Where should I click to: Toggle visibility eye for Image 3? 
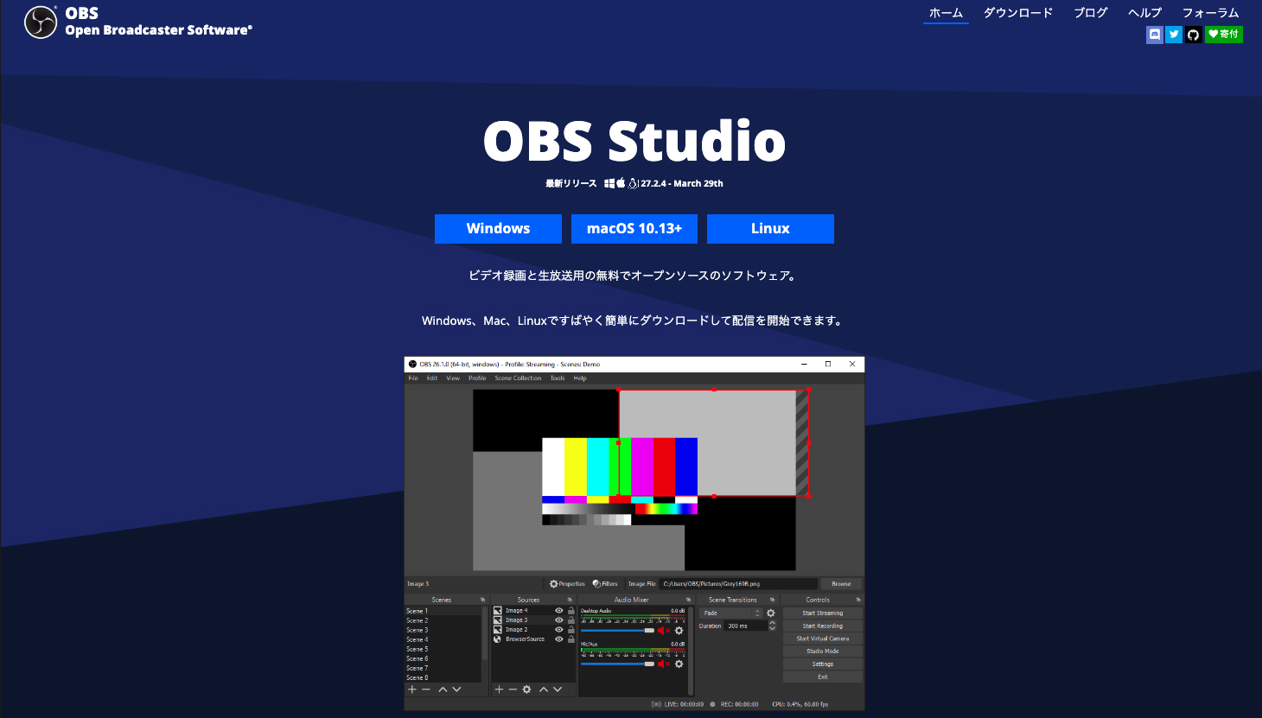tap(559, 620)
